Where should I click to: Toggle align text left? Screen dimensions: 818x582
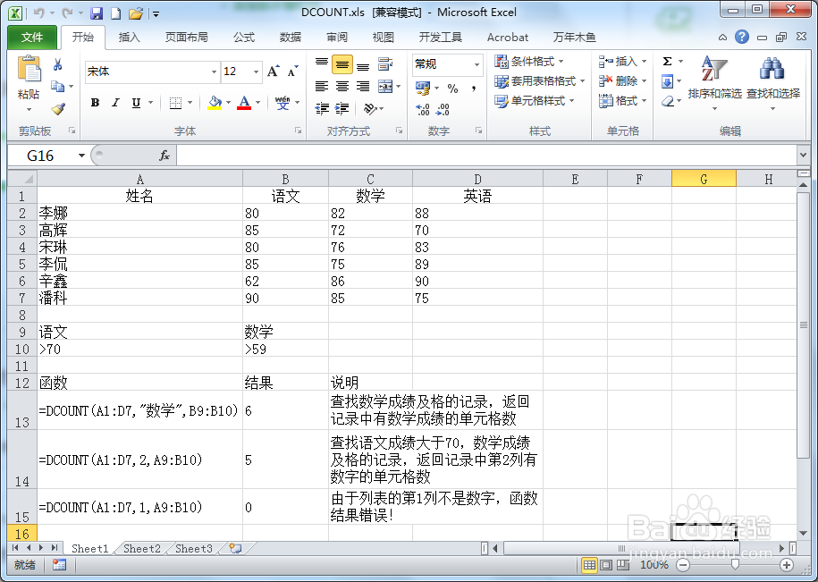(x=322, y=87)
